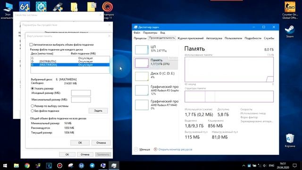This screenshot has width=302, height=170.
Task: Select the AMD Radeon R5 graphics item
Action: coord(156,90)
